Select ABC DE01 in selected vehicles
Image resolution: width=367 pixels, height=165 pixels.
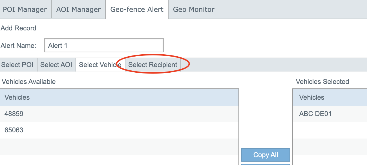(x=315, y=114)
